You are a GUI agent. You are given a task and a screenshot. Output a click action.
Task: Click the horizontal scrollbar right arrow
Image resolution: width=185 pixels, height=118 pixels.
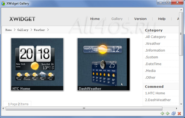pos(176,108)
